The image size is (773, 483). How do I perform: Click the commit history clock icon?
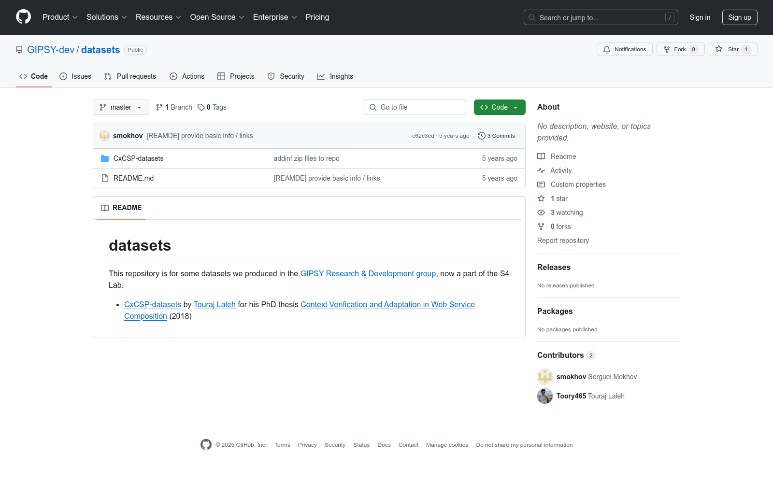pyautogui.click(x=481, y=136)
